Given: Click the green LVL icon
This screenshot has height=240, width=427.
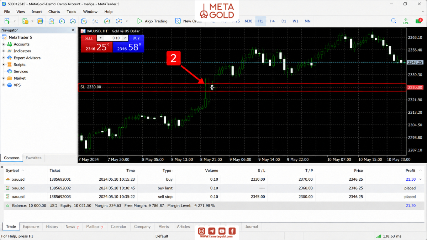Looking at the screenshot, I should pyautogui.click(x=406, y=21).
